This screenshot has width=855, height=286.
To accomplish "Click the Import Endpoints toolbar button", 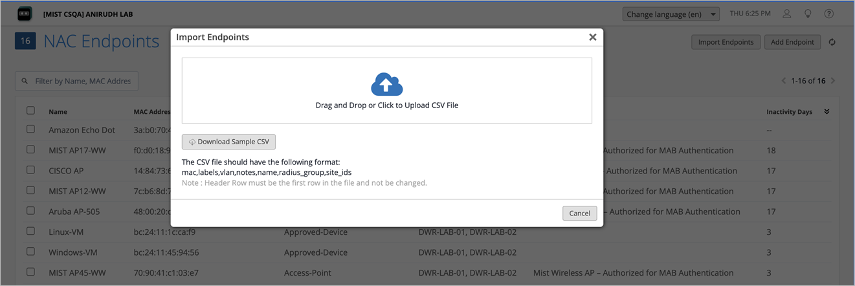I will 726,42.
